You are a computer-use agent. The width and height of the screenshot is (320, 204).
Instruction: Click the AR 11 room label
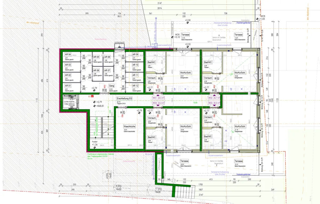(x=135, y=75)
